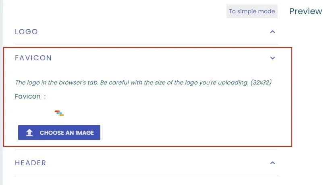Click the LOGO section title

point(27,32)
